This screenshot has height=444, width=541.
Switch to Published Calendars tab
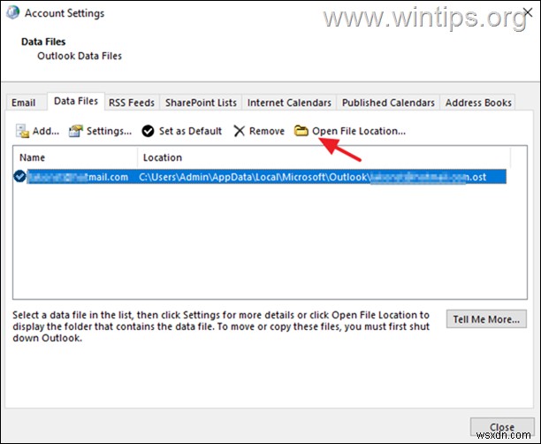point(388,103)
